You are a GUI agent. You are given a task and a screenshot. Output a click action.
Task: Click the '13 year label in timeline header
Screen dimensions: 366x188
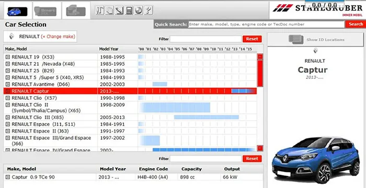tap(235, 49)
